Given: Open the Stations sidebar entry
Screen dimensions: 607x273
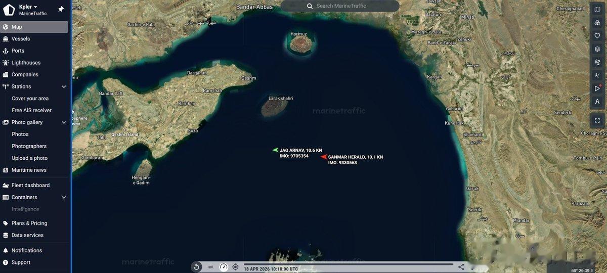Looking at the screenshot, I should pos(21,86).
